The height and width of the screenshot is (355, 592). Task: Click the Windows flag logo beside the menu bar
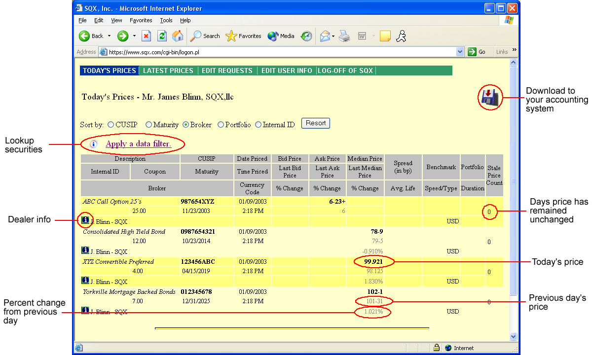[509, 20]
